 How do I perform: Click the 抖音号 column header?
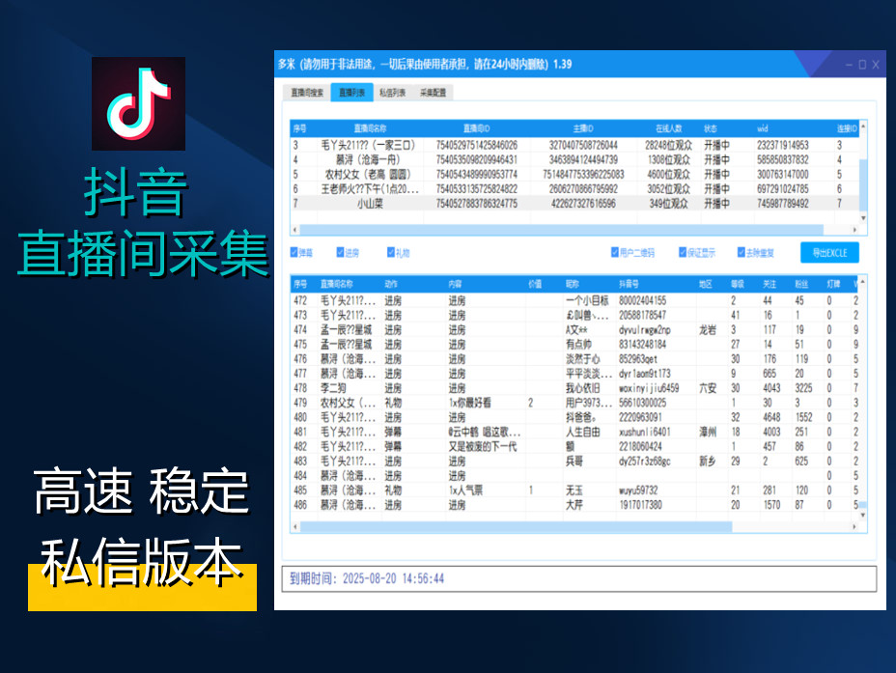click(629, 284)
